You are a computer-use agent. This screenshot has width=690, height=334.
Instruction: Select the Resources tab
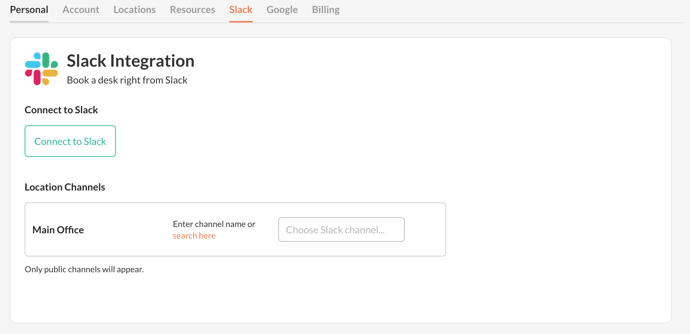point(193,10)
